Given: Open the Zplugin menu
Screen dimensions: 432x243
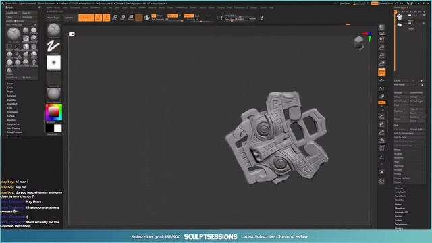Looking at the screenshot, I should click(254, 7).
